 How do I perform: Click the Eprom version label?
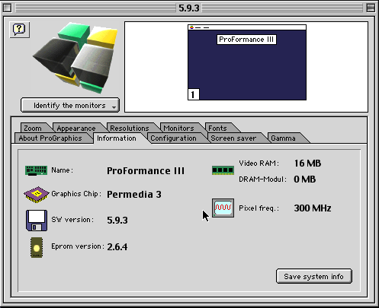[78, 246]
